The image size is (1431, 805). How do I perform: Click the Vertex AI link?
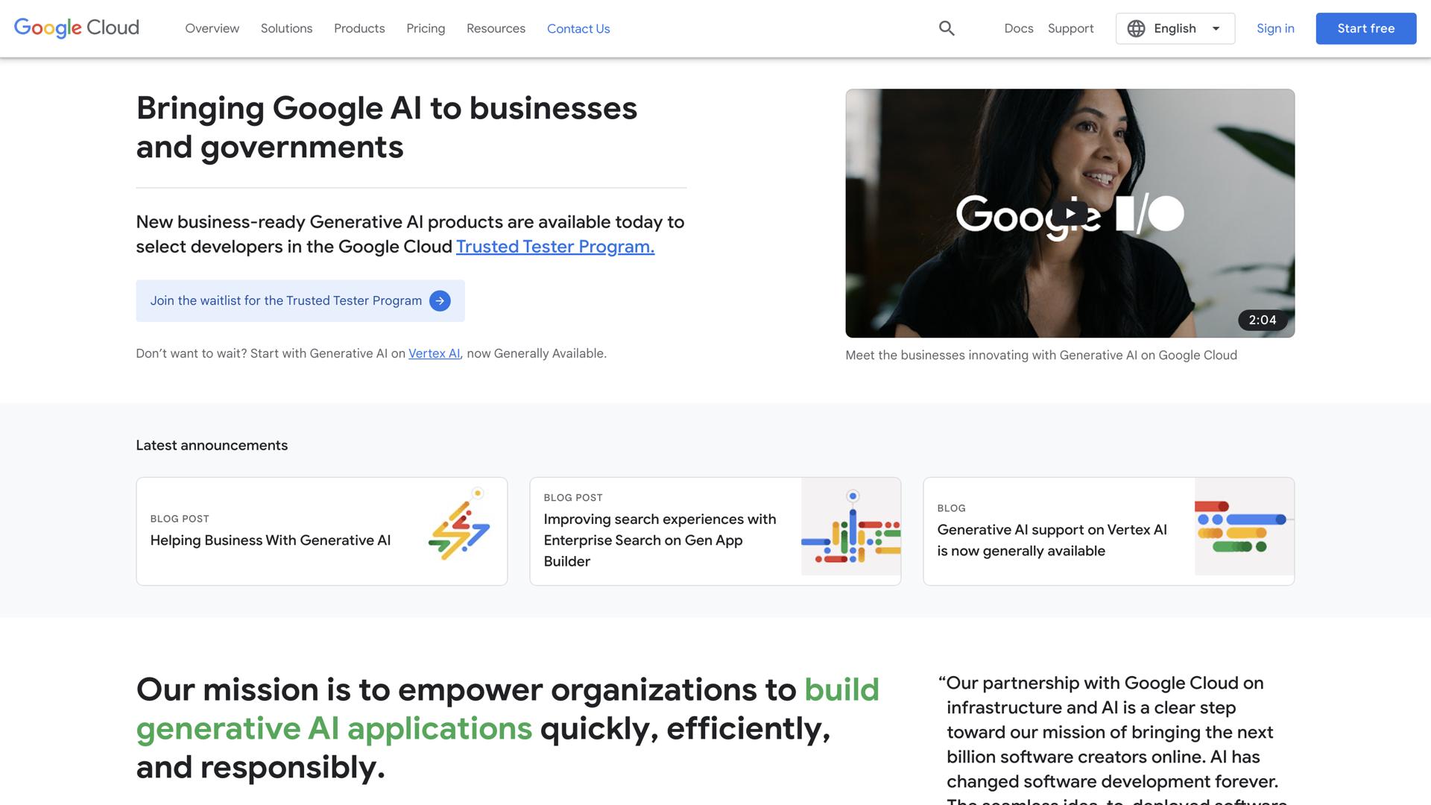[434, 353]
